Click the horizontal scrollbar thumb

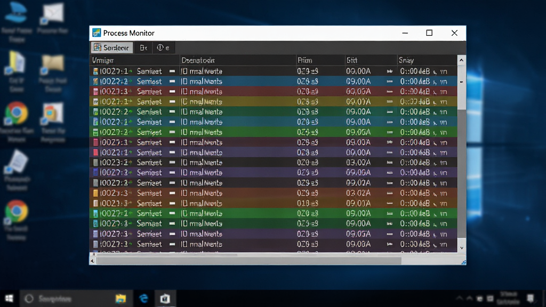(x=249, y=261)
